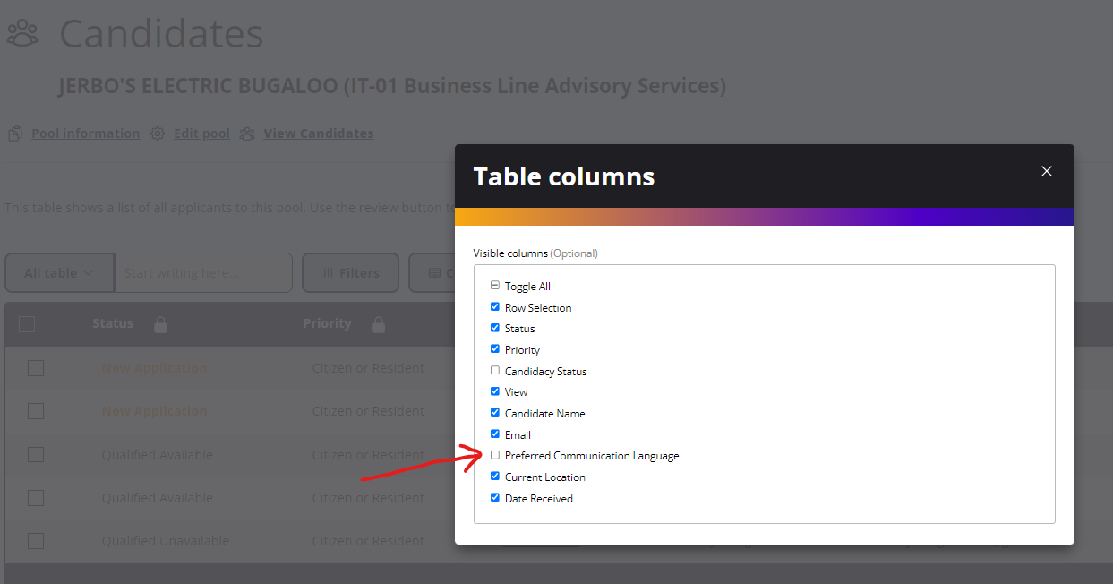Open the All table dropdown

[x=59, y=272]
